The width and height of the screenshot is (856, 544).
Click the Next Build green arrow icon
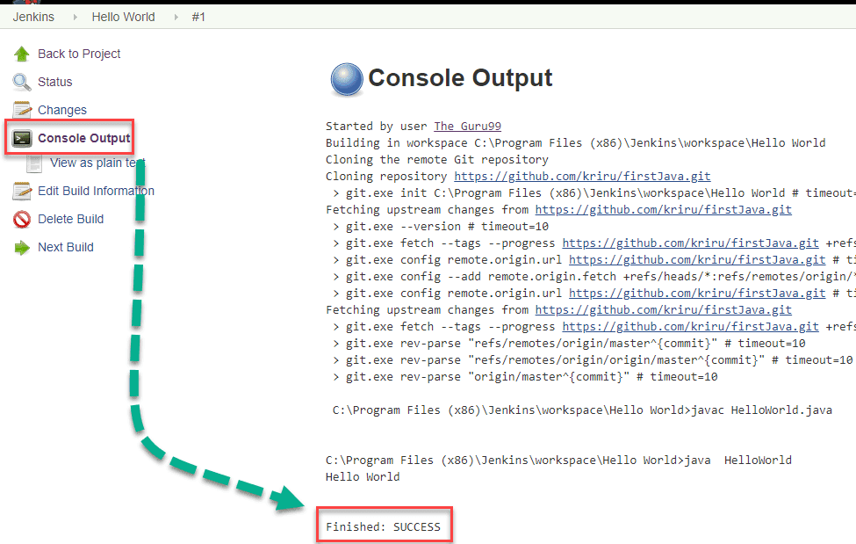(22, 247)
